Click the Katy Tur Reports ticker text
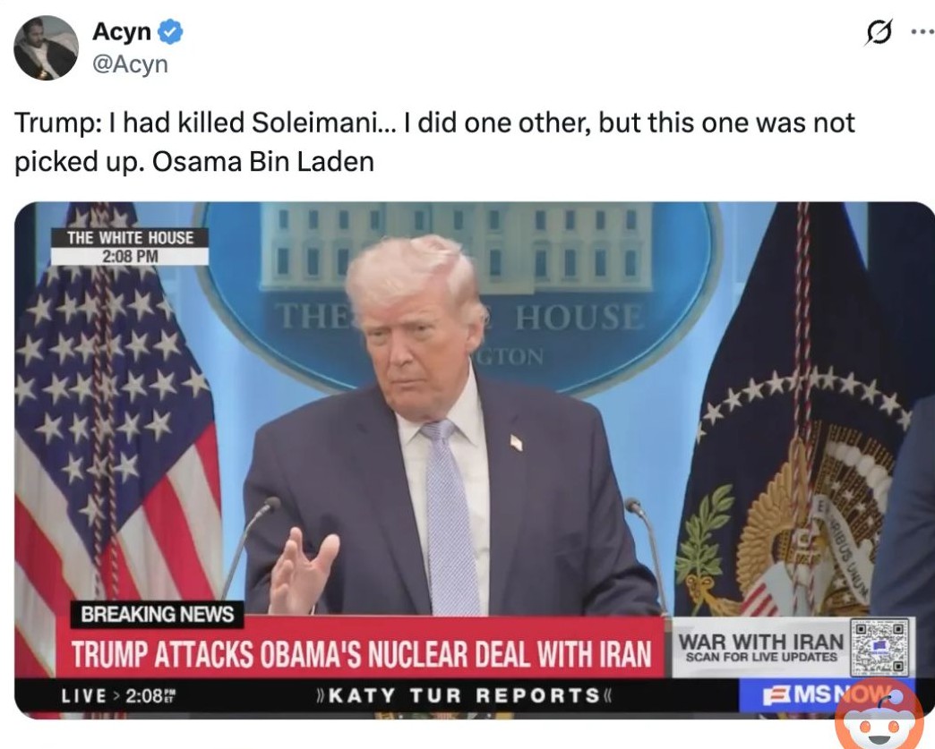 coord(463,695)
